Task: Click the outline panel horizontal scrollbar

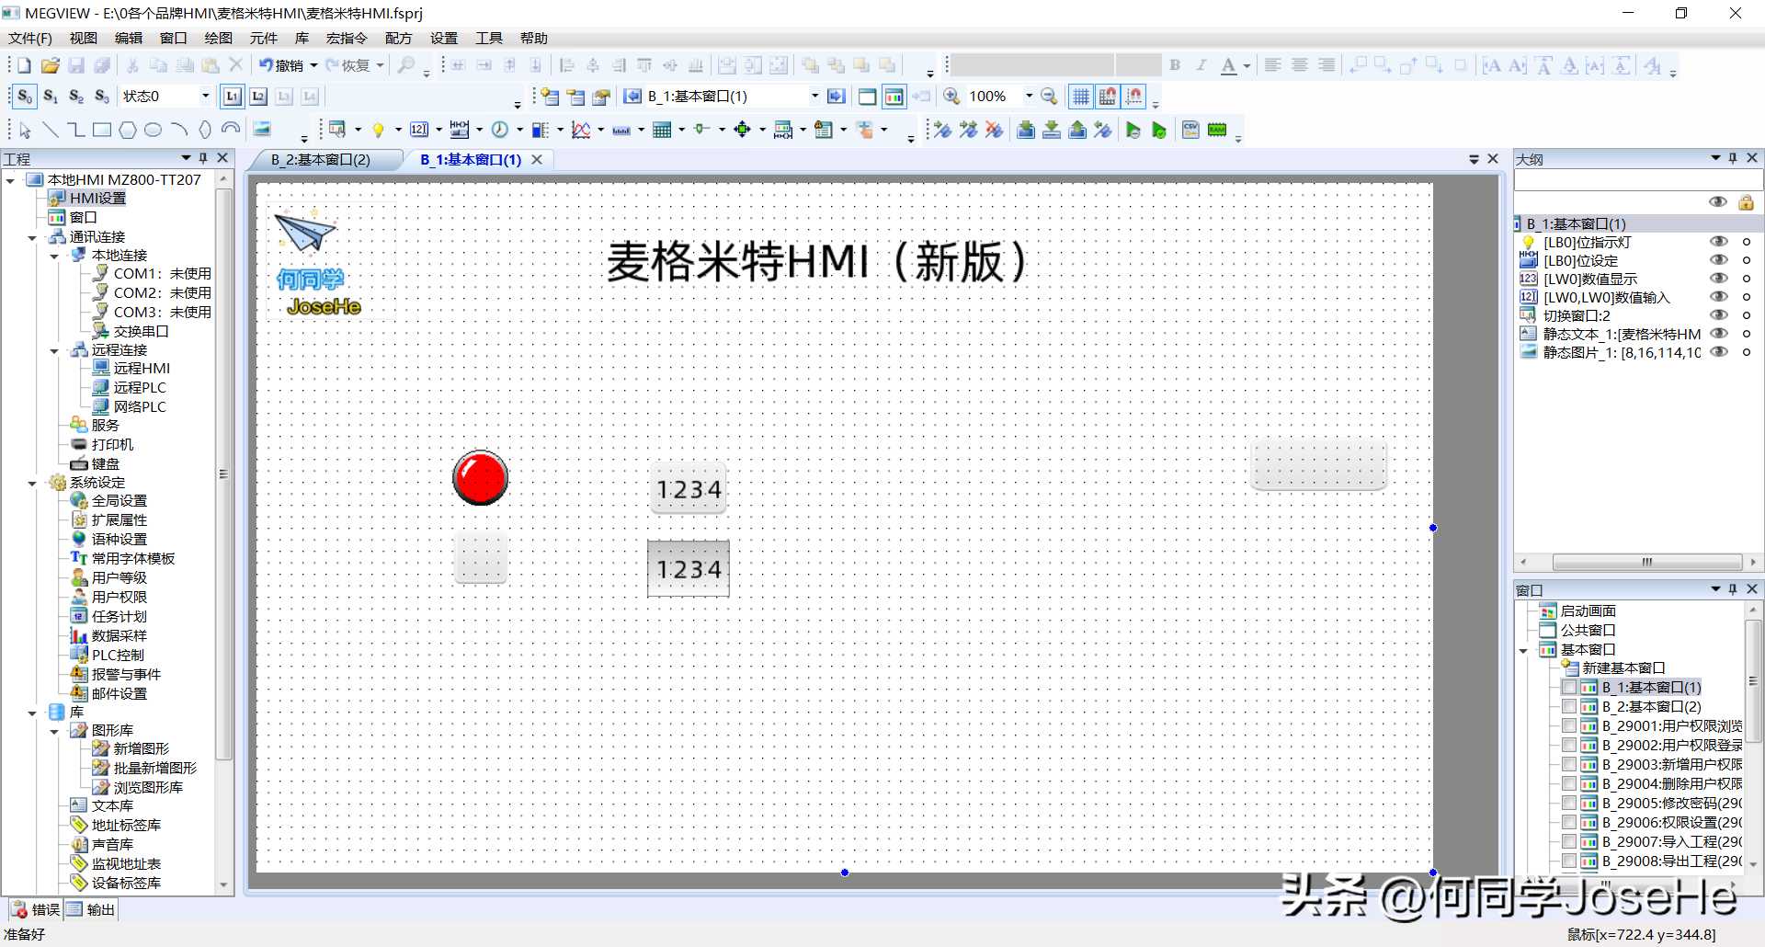Action: click(1645, 562)
